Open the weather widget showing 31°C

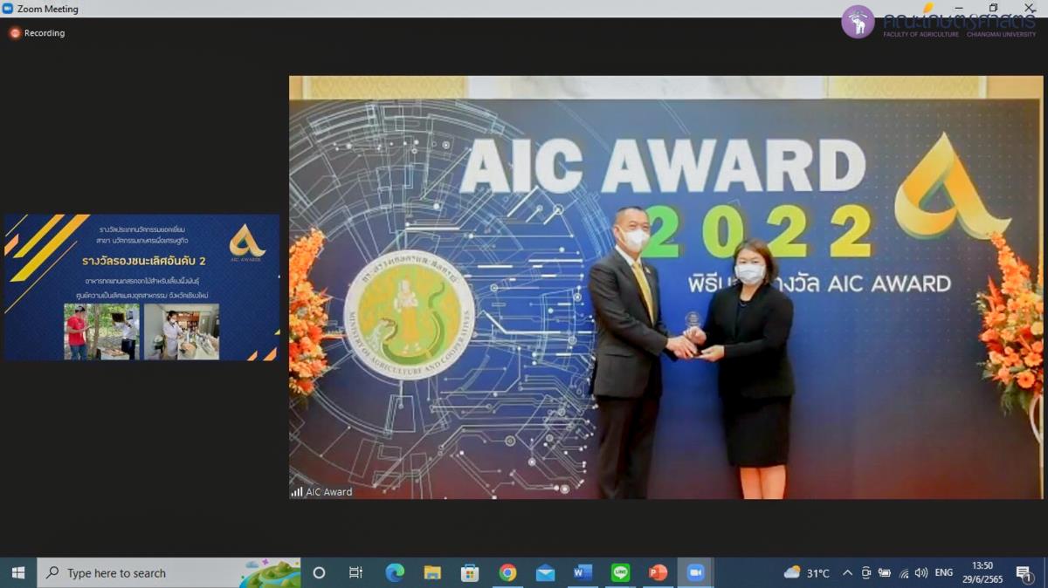807,573
